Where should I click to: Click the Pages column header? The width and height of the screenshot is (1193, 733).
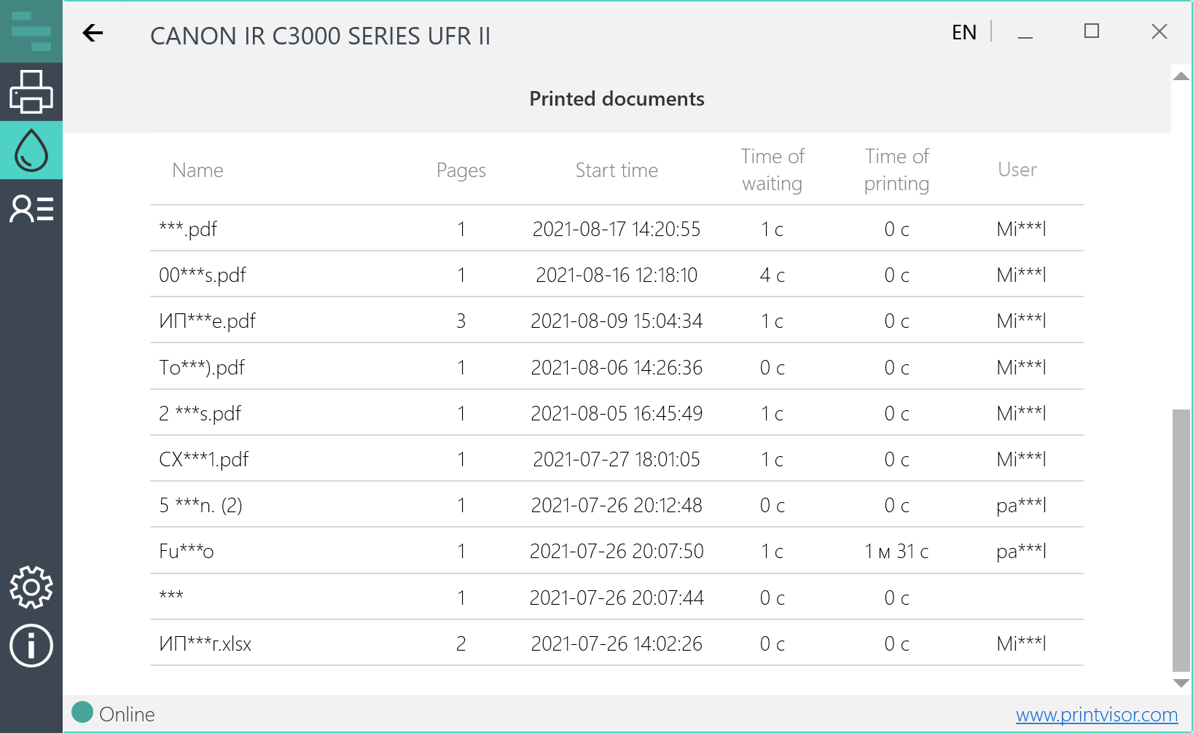(x=461, y=170)
